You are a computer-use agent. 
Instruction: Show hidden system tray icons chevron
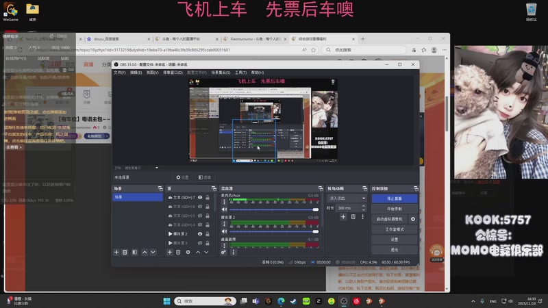[x=473, y=301]
